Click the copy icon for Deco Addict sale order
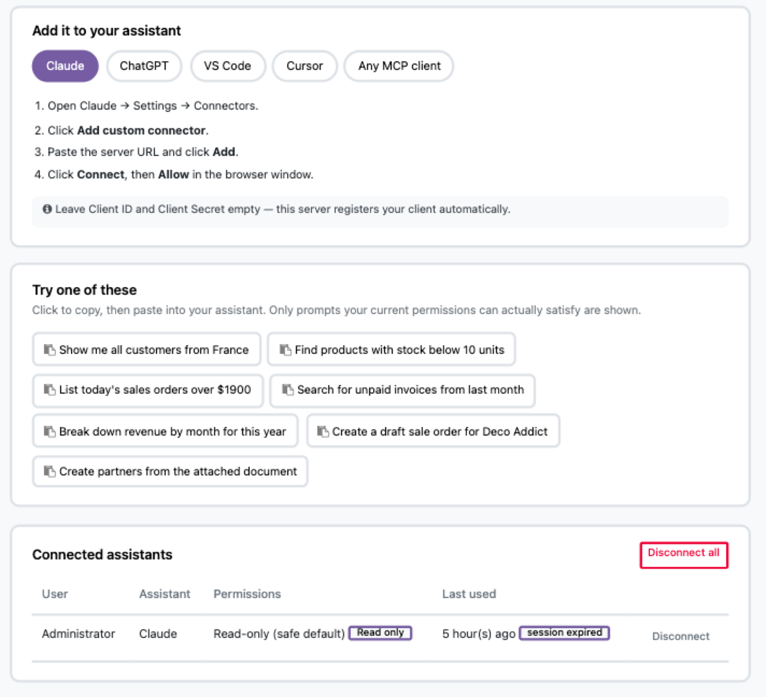The height and width of the screenshot is (697, 766). pyautogui.click(x=323, y=432)
